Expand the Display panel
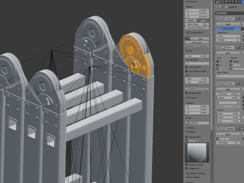Viewport: 244px width, 183px height. coord(186,128)
